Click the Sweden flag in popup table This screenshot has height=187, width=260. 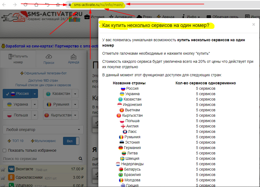tap(122, 159)
